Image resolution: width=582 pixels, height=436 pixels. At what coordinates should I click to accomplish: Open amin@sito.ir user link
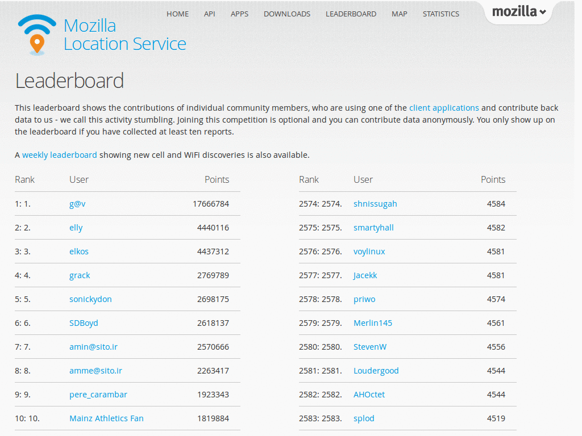(93, 347)
